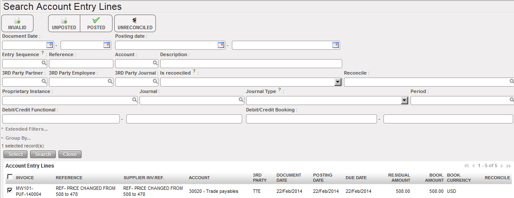The width and height of the screenshot is (514, 198).
Task: Show help for Journal Type field
Action: point(280,90)
